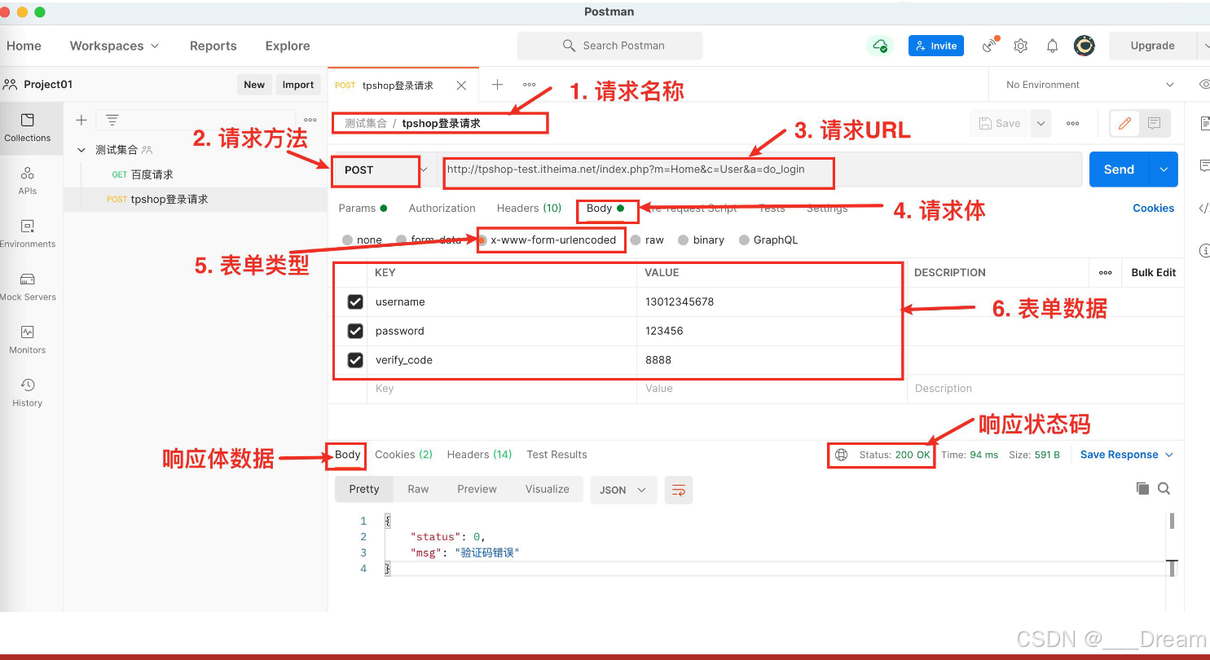Open the settings gear icon
This screenshot has height=660, width=1210.
tap(1021, 46)
